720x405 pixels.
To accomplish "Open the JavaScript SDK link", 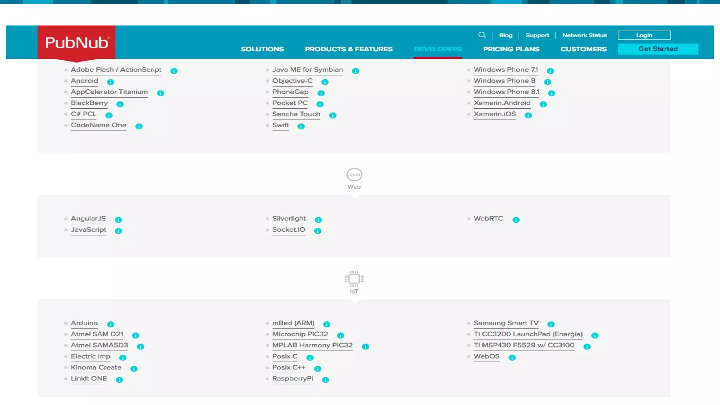I will click(88, 230).
